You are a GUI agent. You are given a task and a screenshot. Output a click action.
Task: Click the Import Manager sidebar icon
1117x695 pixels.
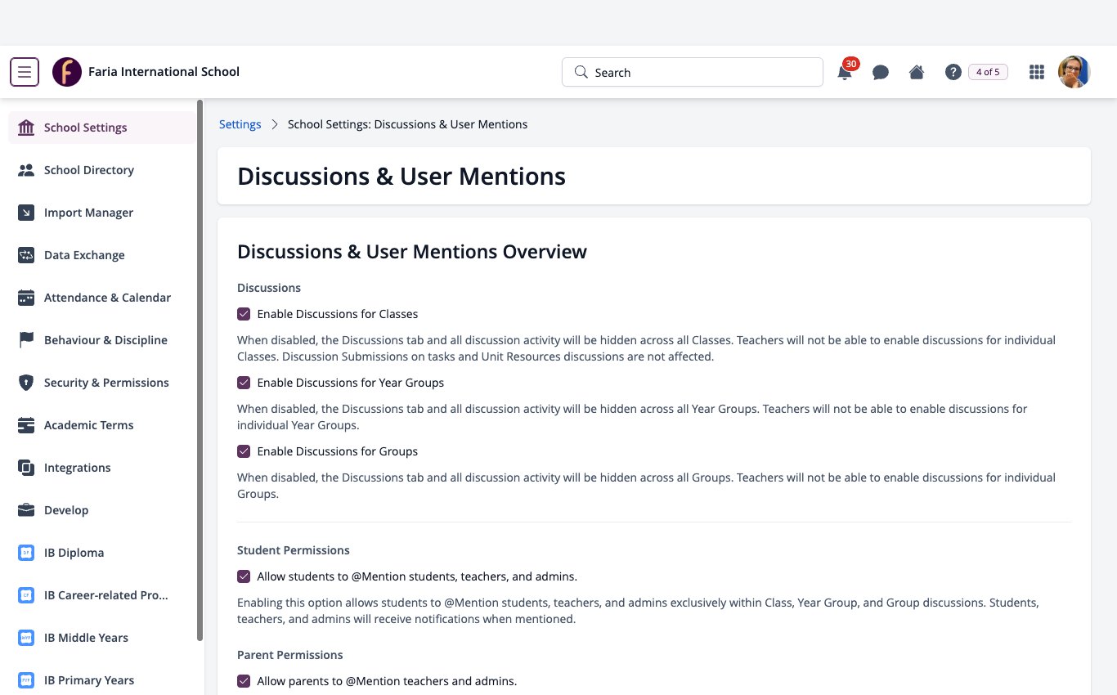pyautogui.click(x=26, y=213)
